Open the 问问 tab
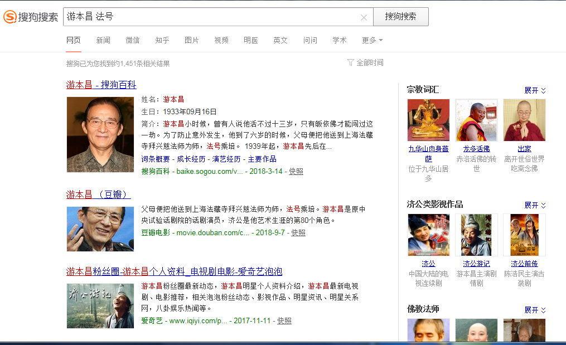This screenshot has height=345, width=566. pos(310,40)
